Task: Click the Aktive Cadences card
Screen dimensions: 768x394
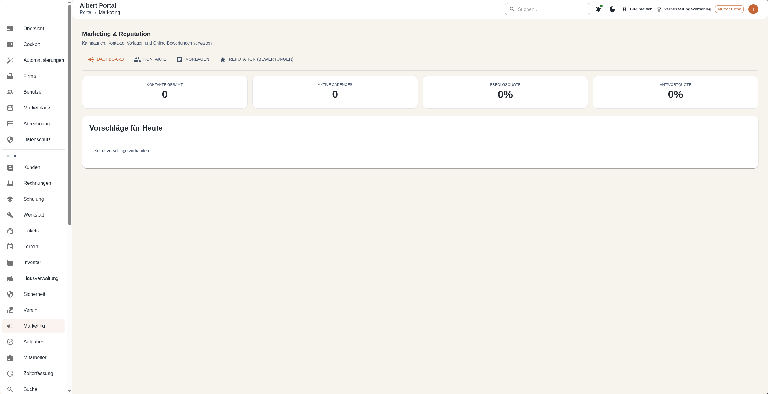Action: (335, 92)
